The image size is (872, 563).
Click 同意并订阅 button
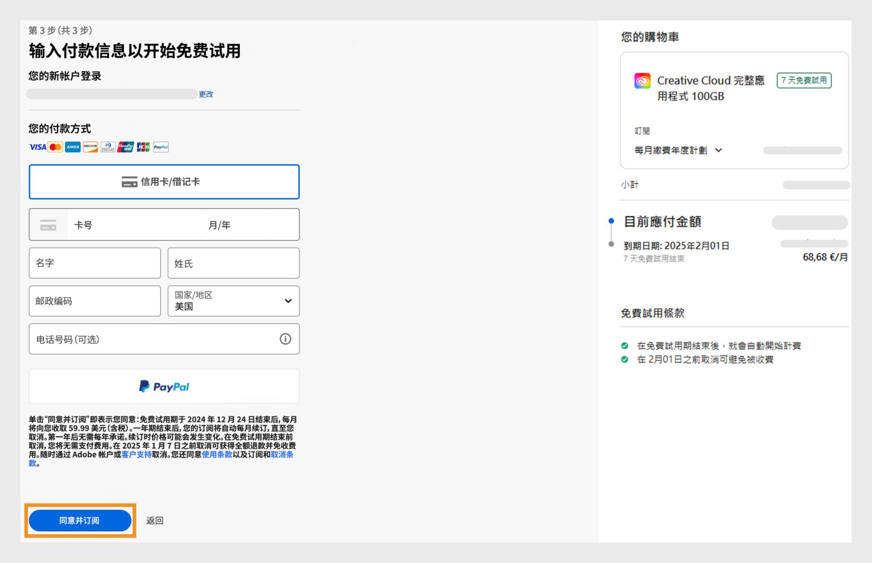click(x=80, y=520)
